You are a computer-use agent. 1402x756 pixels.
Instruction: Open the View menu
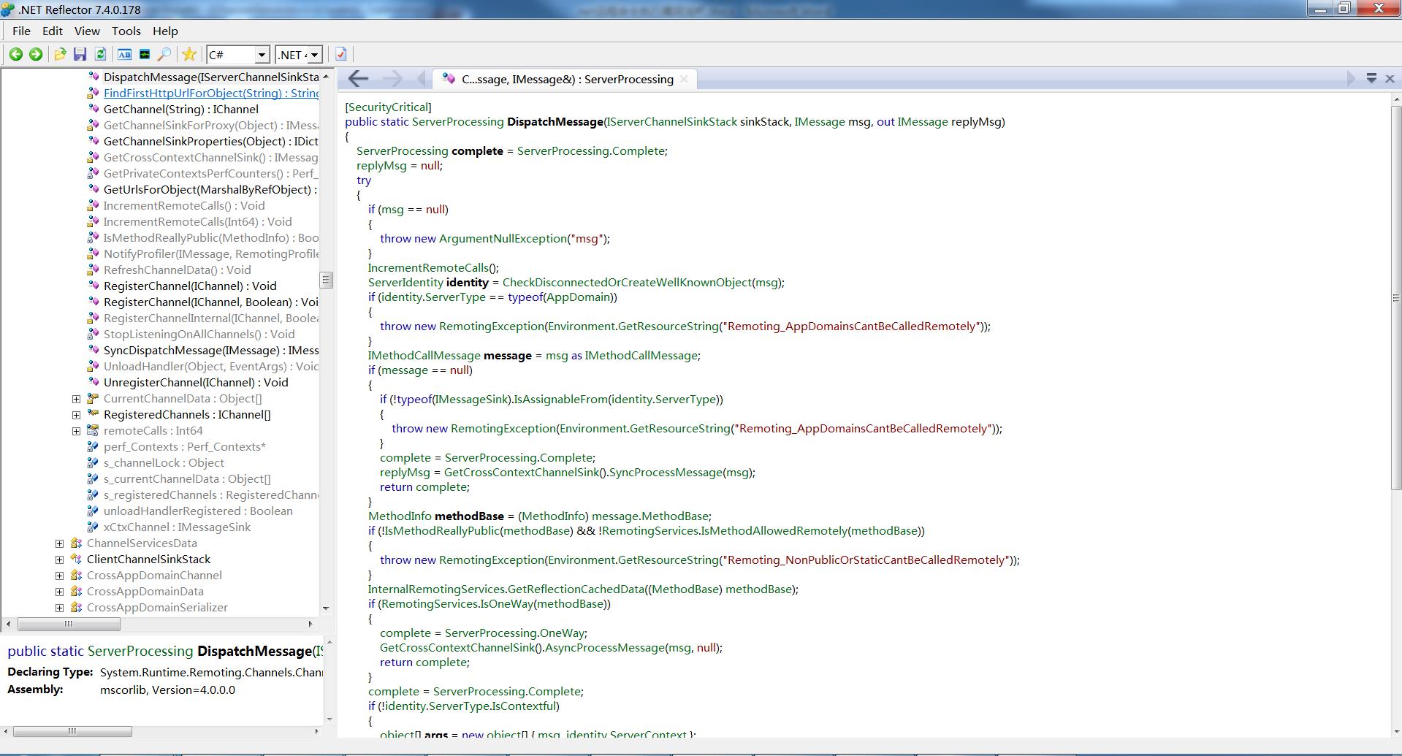87,31
